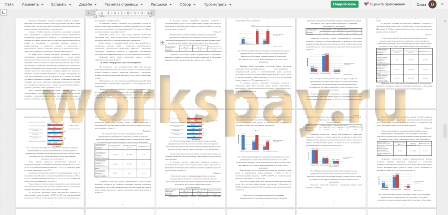Click the Оцените приложение heart link
Screen dimensions: 448x215
click(384, 4)
